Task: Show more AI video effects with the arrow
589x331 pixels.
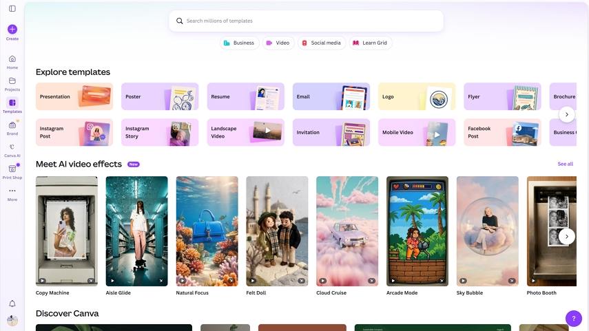Action: (x=566, y=237)
